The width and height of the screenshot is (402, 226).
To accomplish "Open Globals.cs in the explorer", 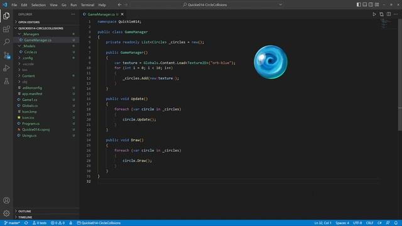I will click(46, 105).
